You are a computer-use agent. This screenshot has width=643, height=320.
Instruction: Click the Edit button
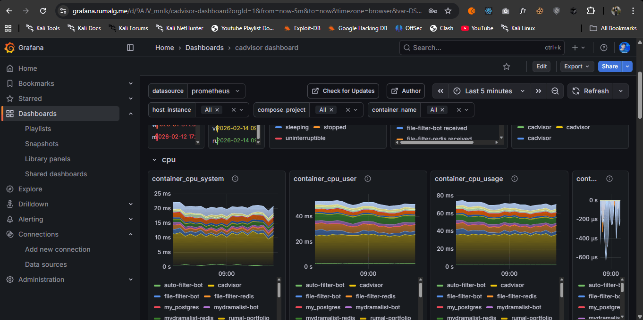pyautogui.click(x=541, y=66)
